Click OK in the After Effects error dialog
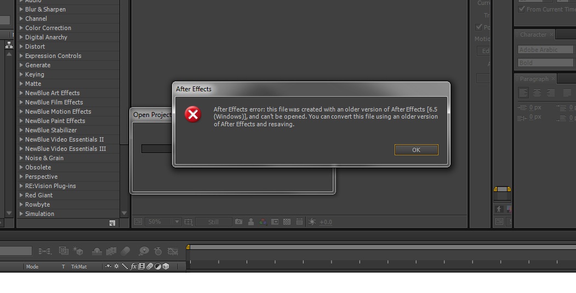 pyautogui.click(x=416, y=150)
